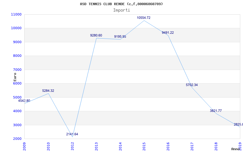The image size is (243, 152).
Task: Select the 2141.64 data label
Action: point(72,134)
